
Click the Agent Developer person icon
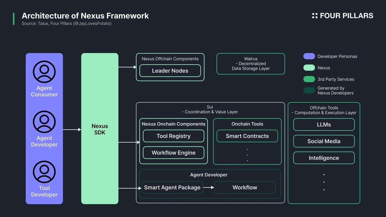coord(44,122)
